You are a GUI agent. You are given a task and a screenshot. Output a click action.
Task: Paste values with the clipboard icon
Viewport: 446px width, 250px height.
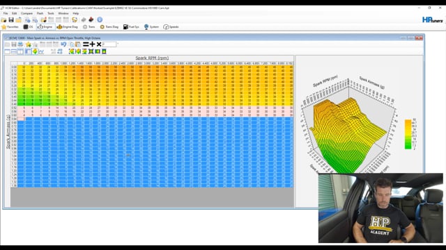[x=78, y=44]
